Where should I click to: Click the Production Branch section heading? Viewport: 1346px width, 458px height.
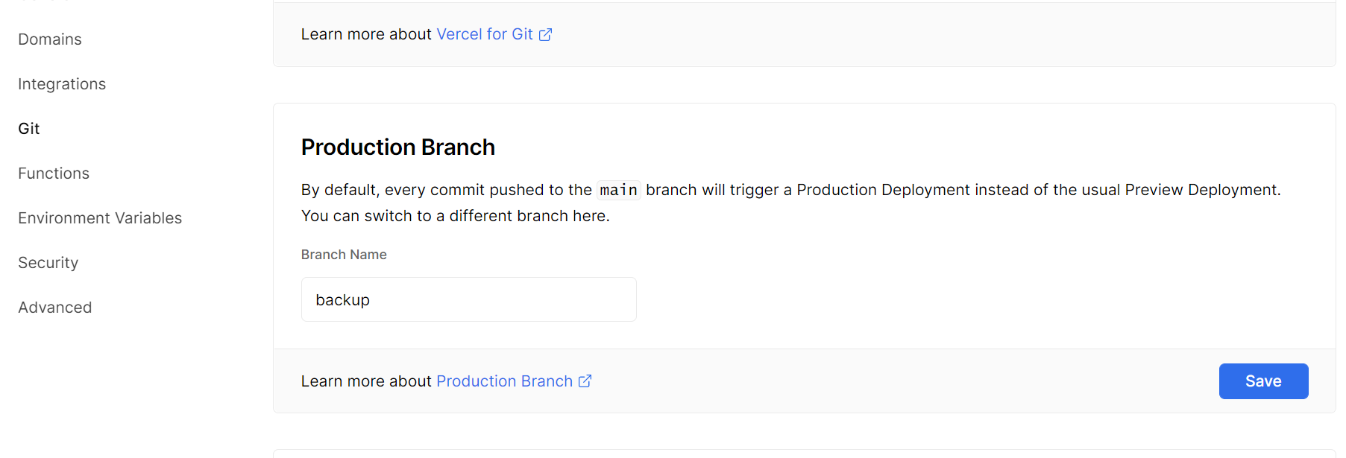point(397,147)
